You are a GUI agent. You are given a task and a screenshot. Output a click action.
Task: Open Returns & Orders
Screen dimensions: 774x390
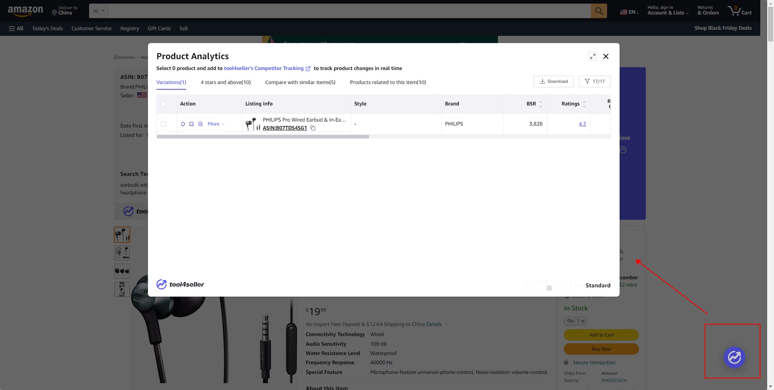(708, 10)
